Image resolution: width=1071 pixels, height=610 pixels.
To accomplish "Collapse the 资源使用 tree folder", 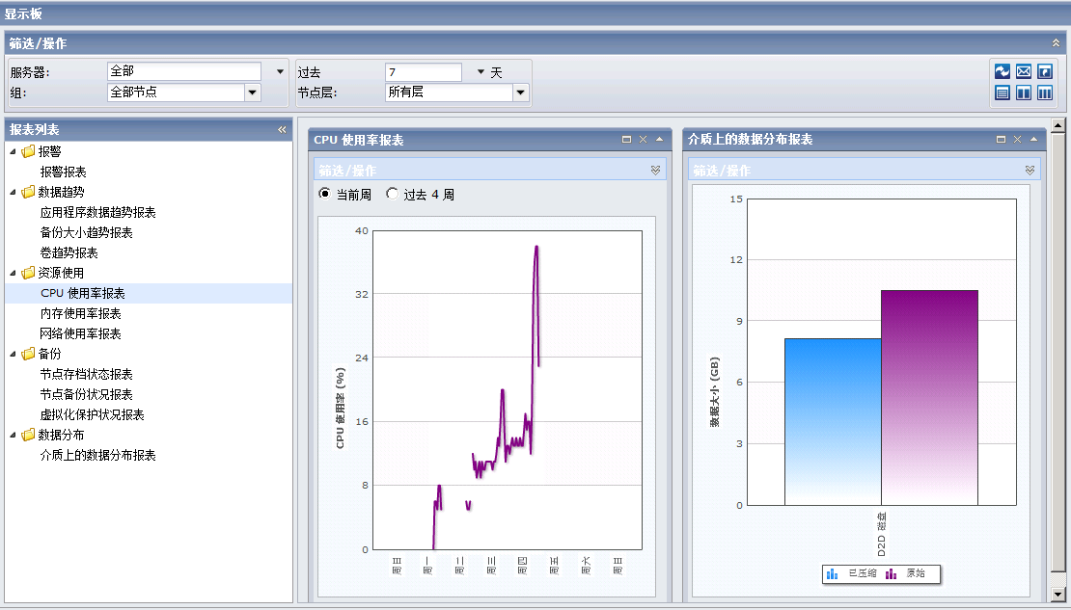I will tap(13, 274).
